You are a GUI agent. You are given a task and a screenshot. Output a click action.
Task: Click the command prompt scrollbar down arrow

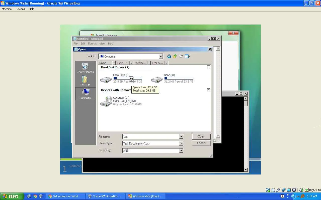tap(246, 170)
